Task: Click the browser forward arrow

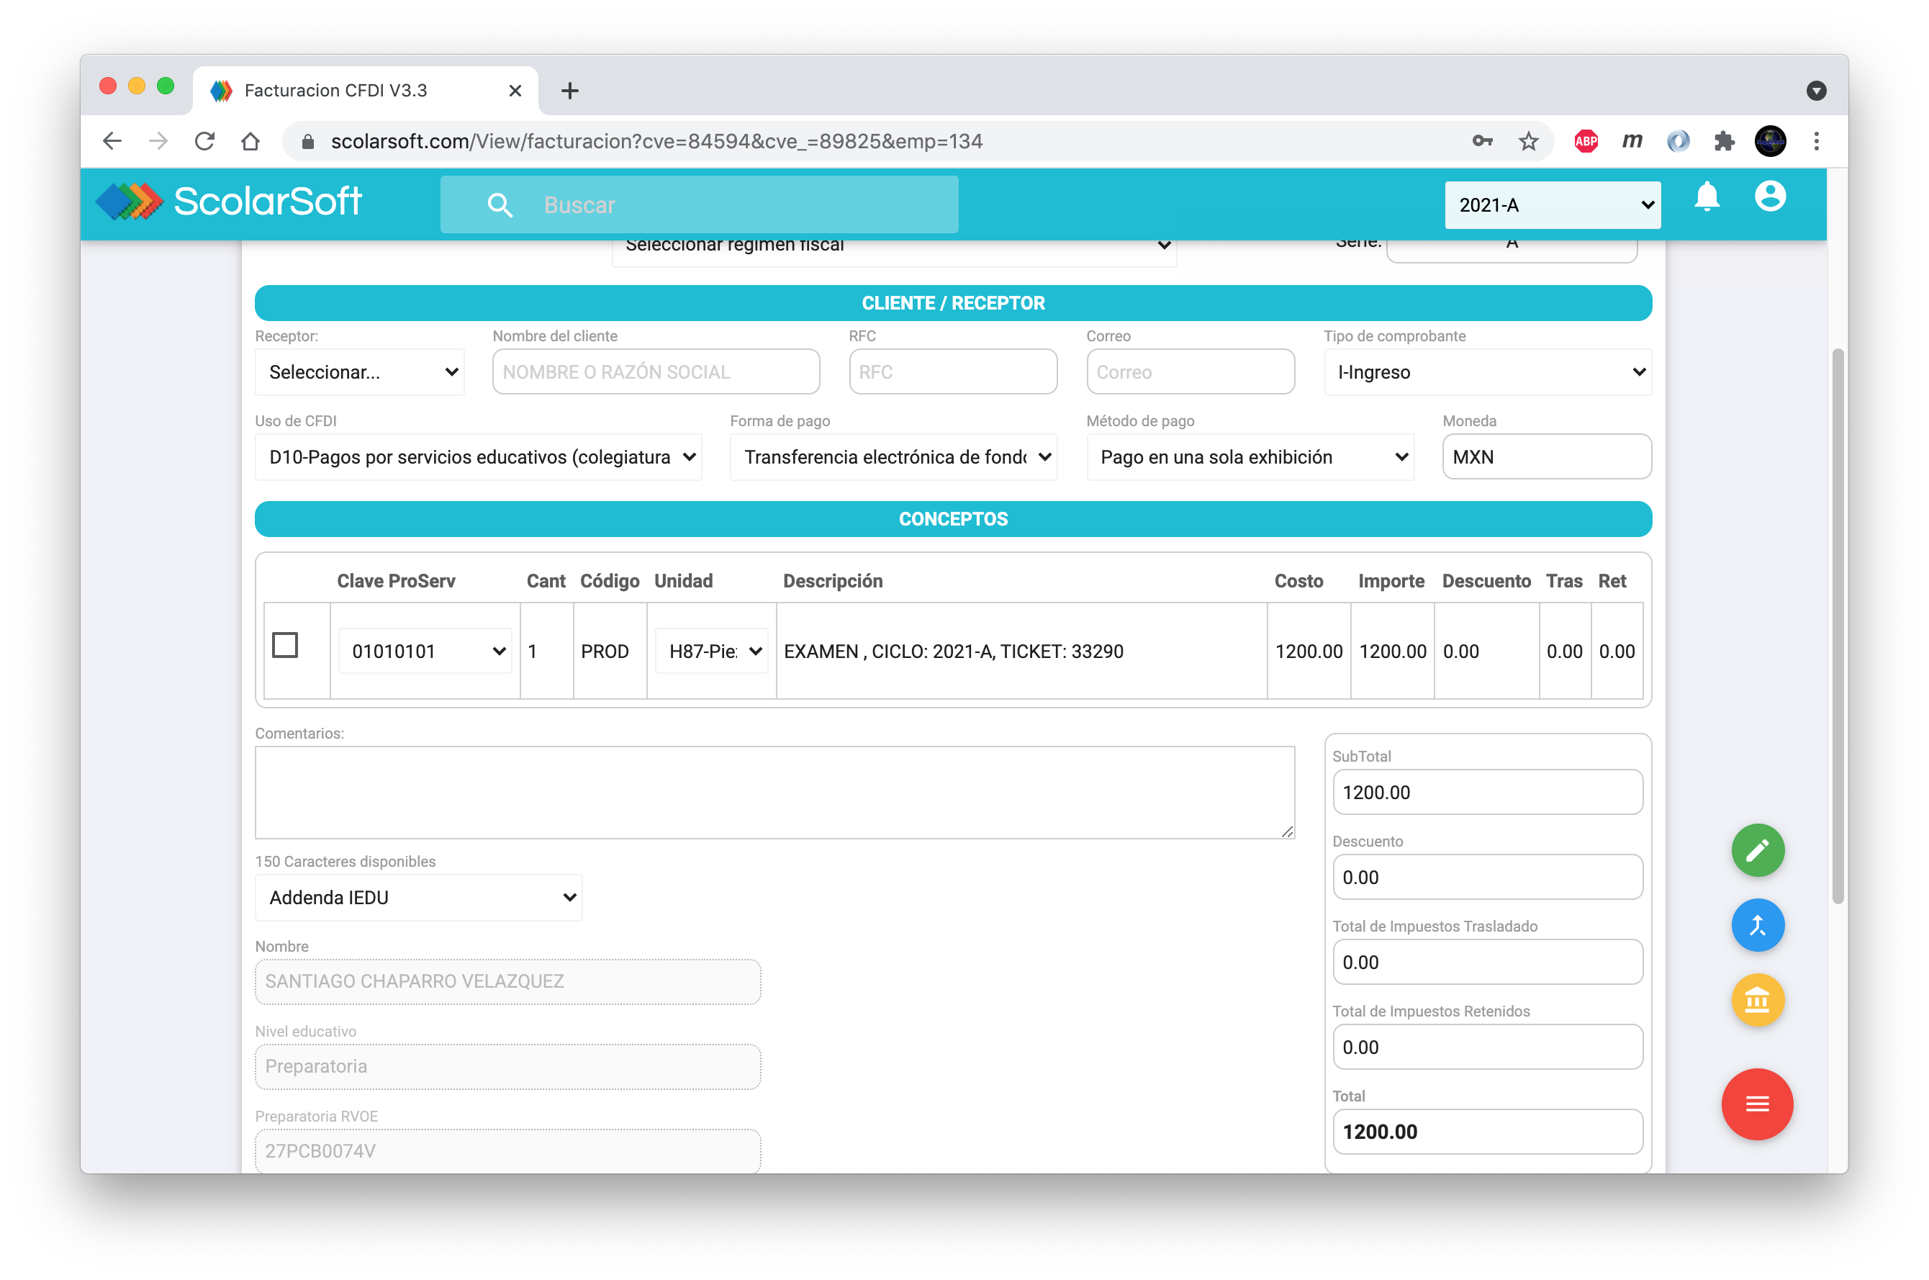Action: [158, 141]
